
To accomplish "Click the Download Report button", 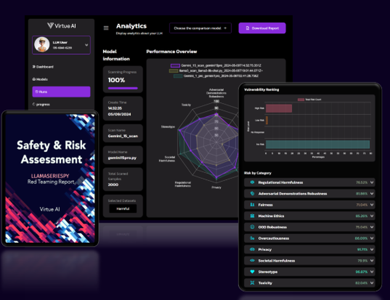I will pos(262,28).
